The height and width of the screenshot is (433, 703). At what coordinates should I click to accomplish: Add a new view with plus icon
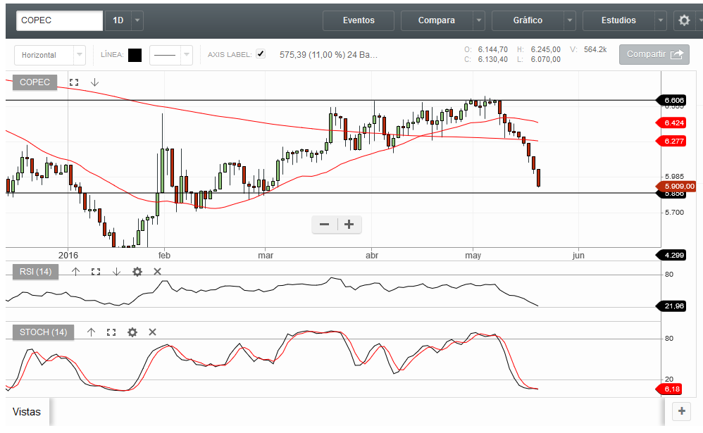[x=681, y=412]
